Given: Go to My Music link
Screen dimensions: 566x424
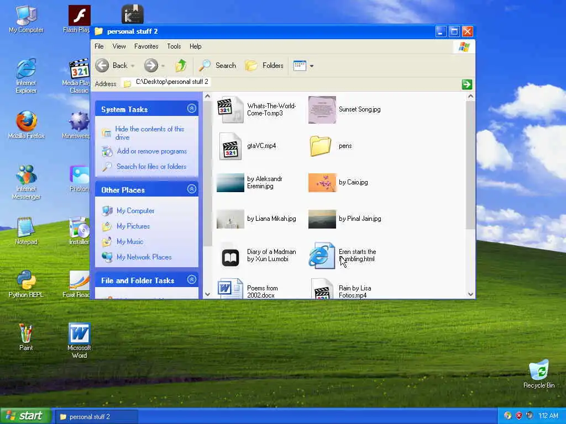Looking at the screenshot, I should pyautogui.click(x=129, y=242).
